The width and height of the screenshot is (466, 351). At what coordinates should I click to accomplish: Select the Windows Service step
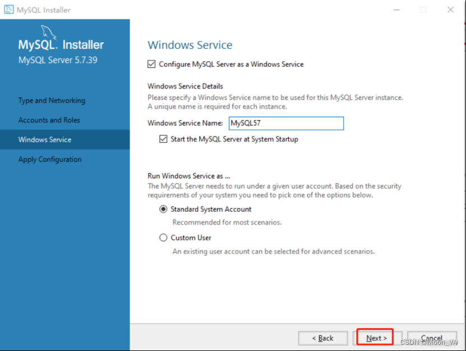coord(65,139)
